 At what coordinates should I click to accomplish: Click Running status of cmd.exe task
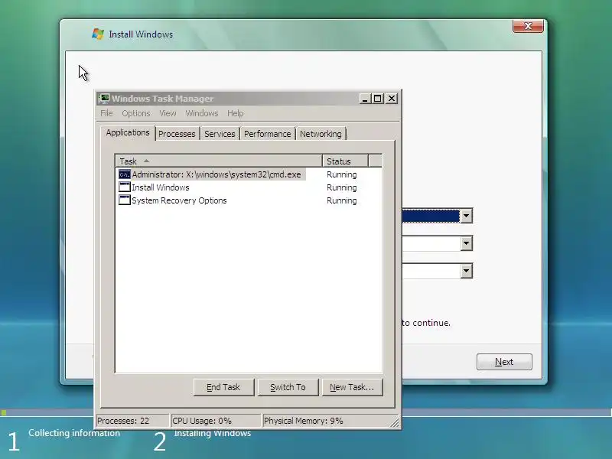(x=341, y=174)
